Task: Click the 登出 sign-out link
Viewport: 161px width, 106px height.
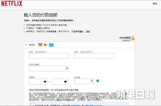Action: 155,4
